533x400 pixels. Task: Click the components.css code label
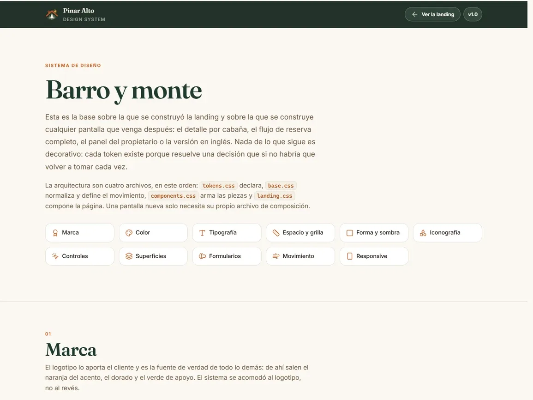tap(173, 196)
